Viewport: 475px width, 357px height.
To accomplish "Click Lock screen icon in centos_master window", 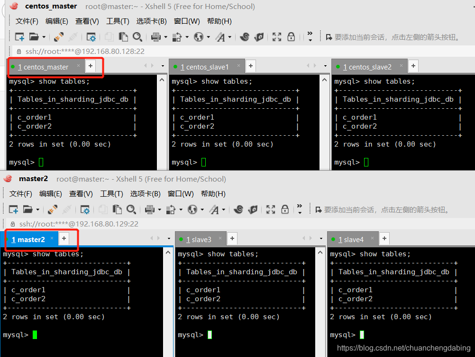I will [291, 37].
